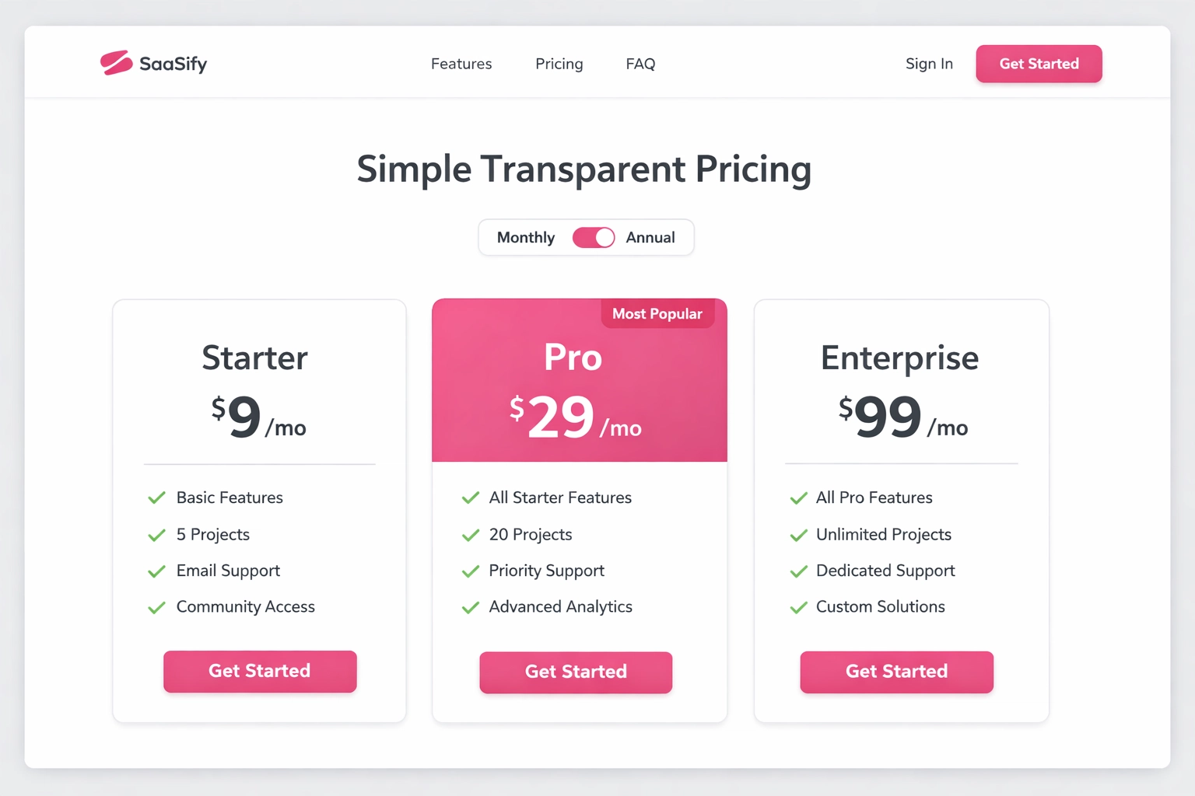Click checkmark icon beside All Starter Features
Image resolution: width=1195 pixels, height=796 pixels.
coord(471,497)
